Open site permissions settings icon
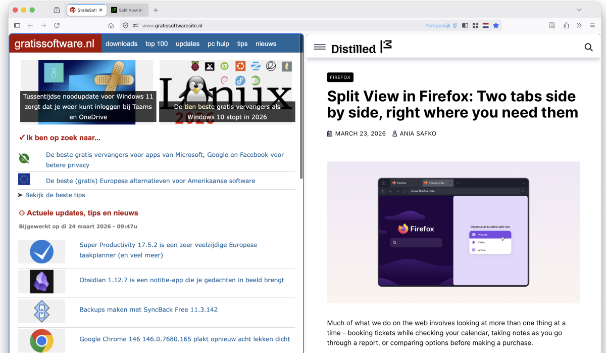This screenshot has height=353, width=606. [x=136, y=25]
